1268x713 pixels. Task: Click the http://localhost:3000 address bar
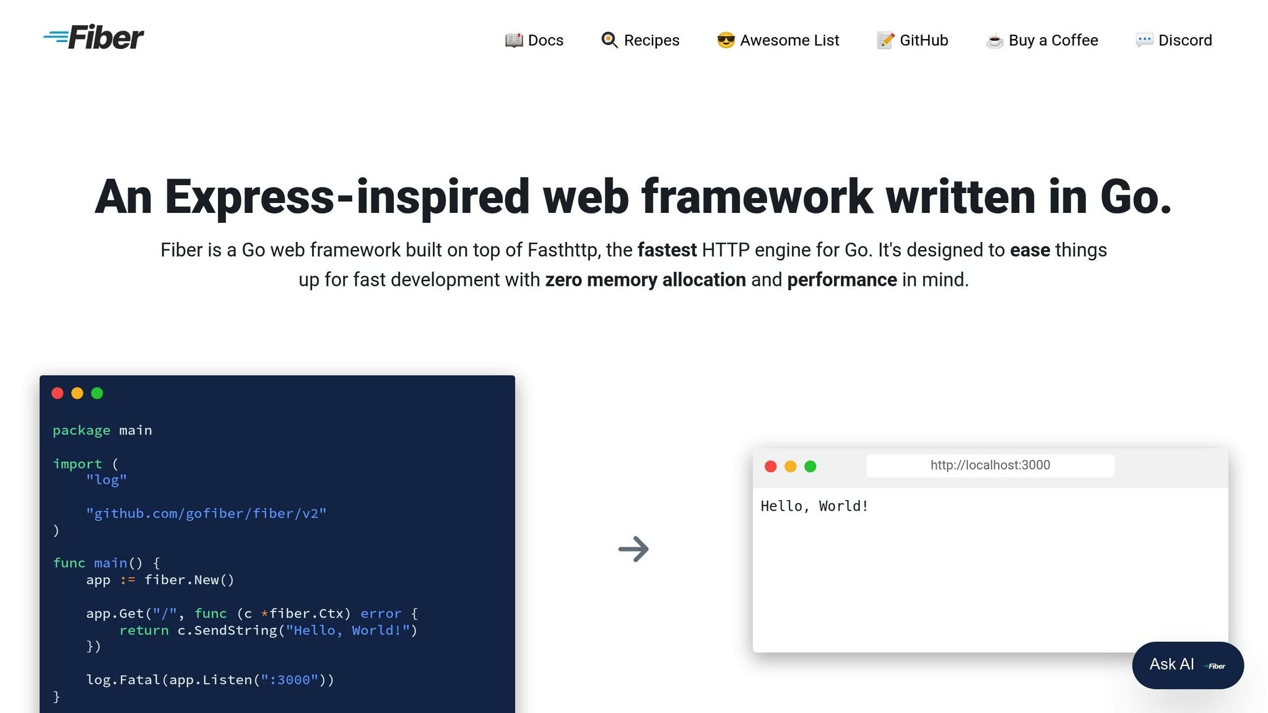click(x=990, y=465)
